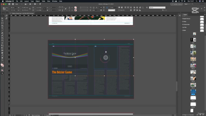Select the Direct Selection tool

[2, 18]
